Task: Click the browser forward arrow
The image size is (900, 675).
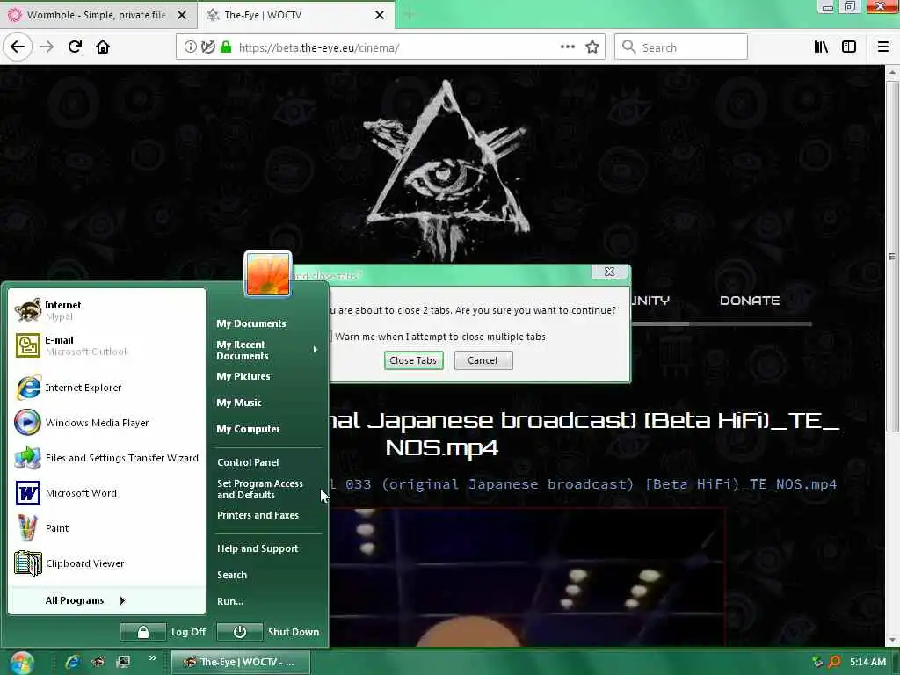Action: 47,47
